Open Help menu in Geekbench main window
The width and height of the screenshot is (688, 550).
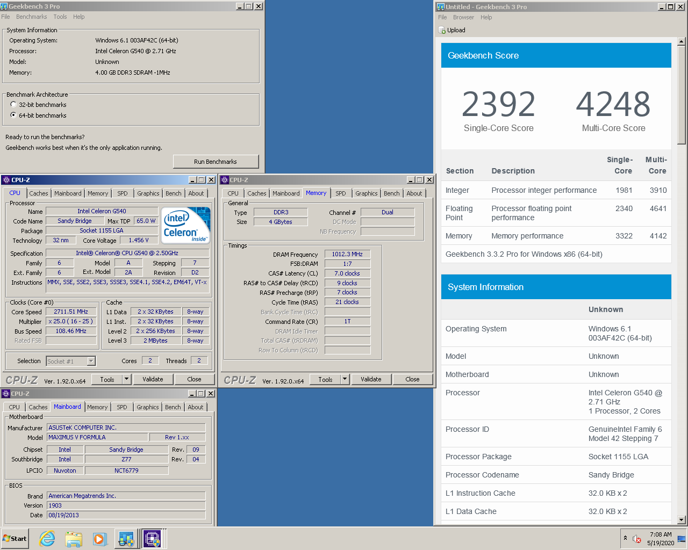79,17
